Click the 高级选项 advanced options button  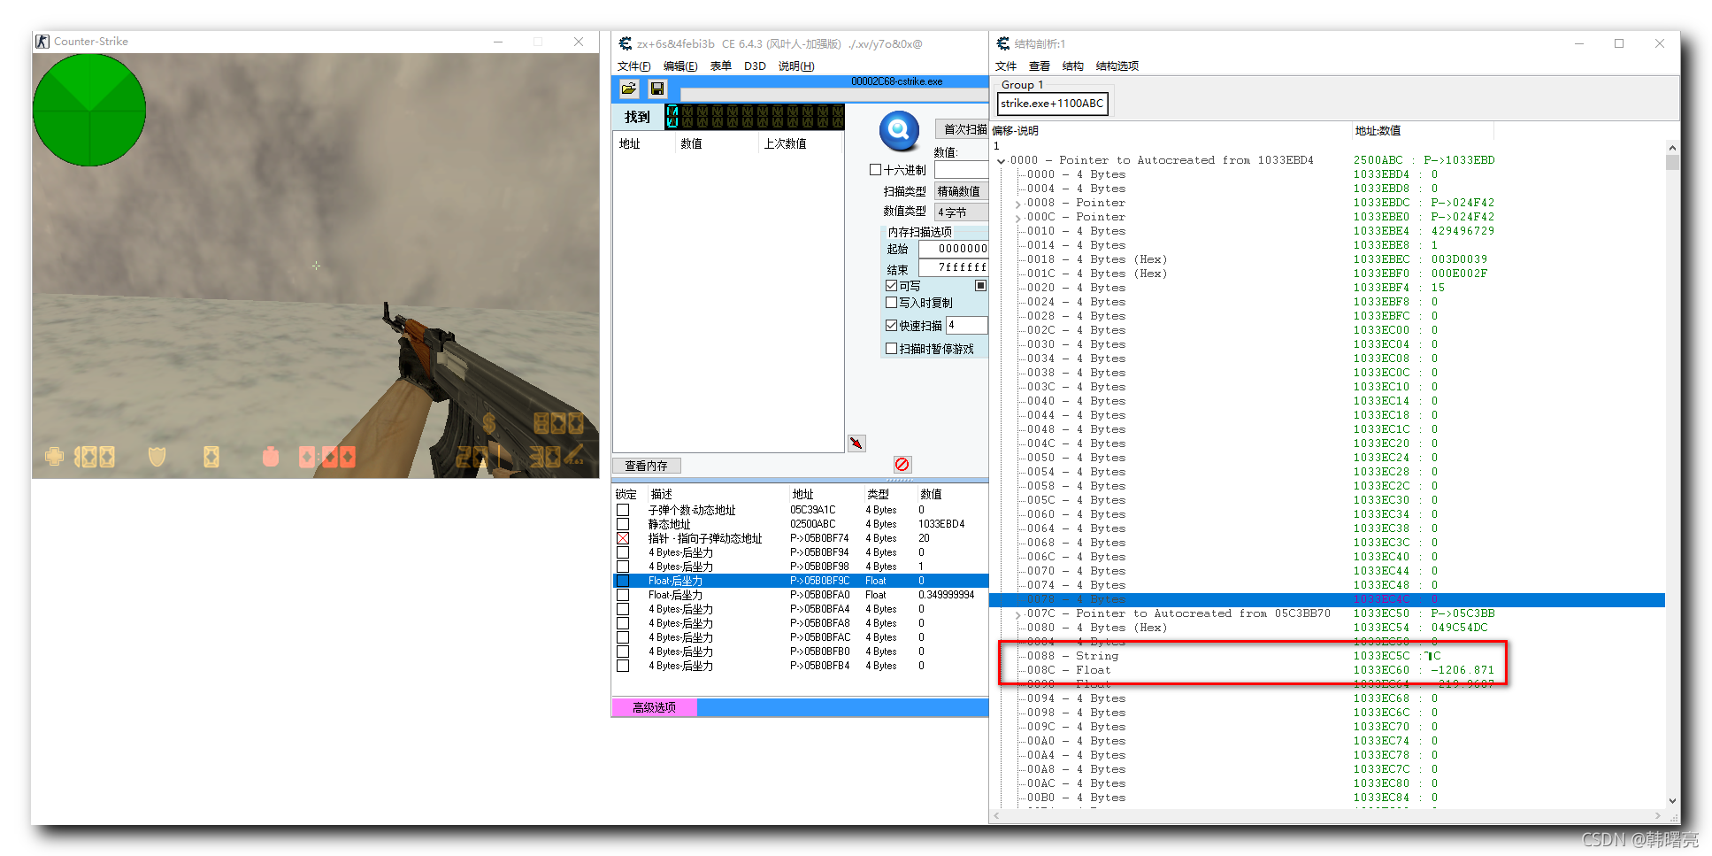coord(654,707)
